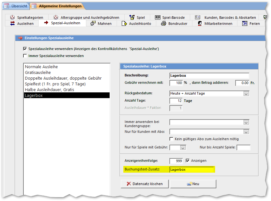Toggle 'Spezialausleihe verwenden' checkbox
This screenshot has height=201, width=271.
pos(25,49)
